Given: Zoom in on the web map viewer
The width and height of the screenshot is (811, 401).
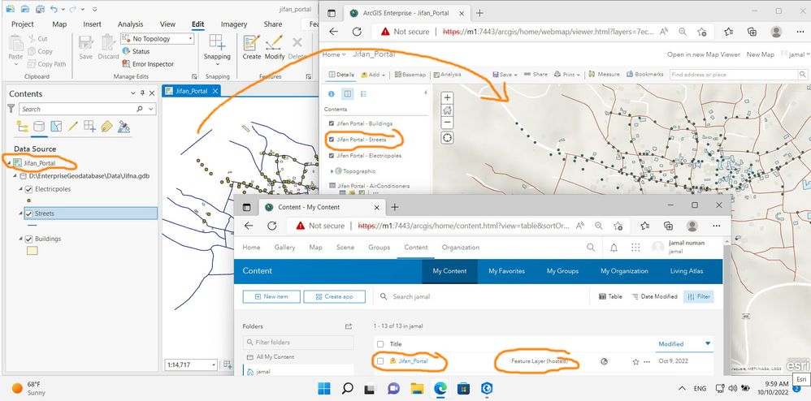Looking at the screenshot, I should 448,97.
